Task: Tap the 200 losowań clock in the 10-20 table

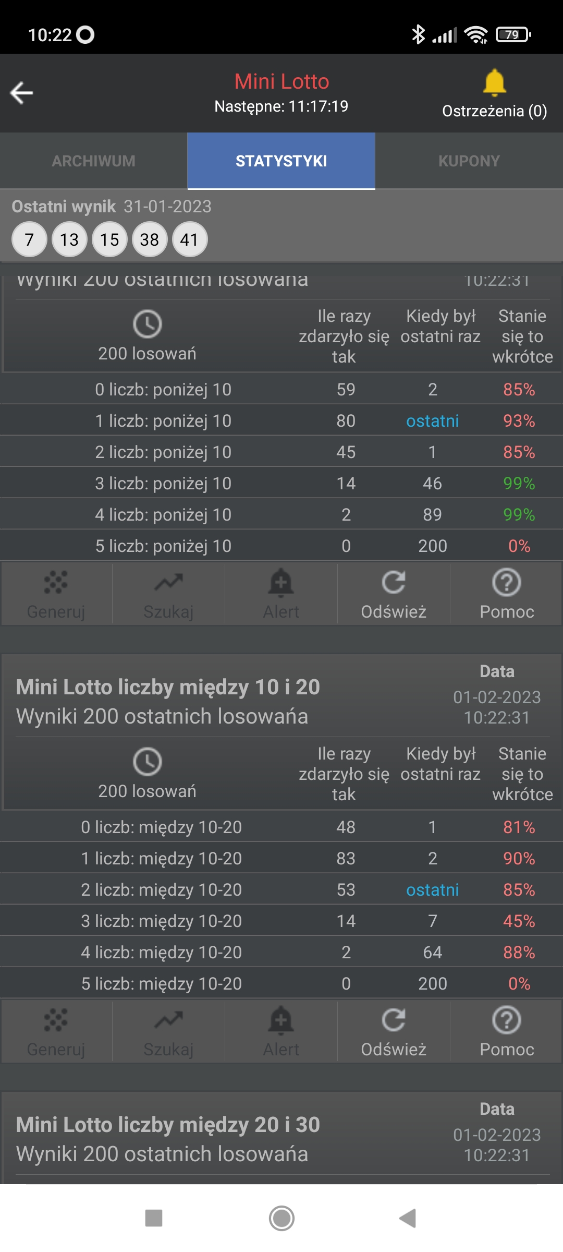Action: [148, 772]
